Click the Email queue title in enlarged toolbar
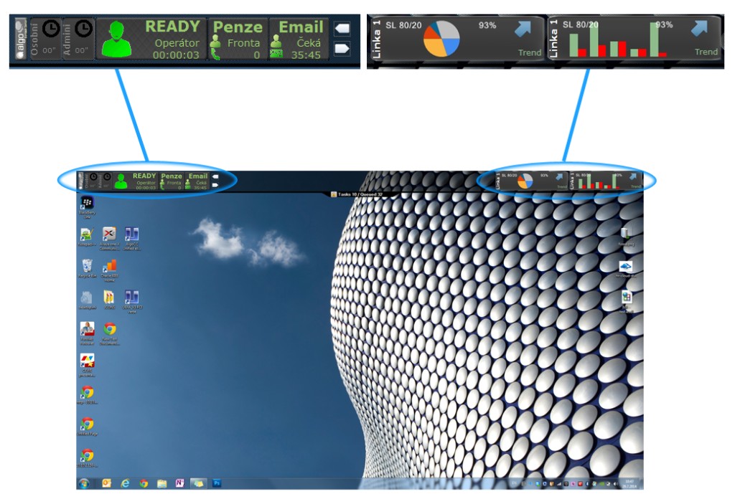 tap(301, 27)
